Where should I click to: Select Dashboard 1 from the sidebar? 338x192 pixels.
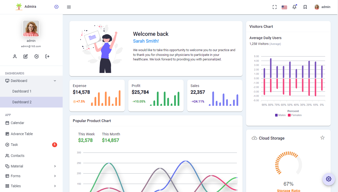(22, 91)
